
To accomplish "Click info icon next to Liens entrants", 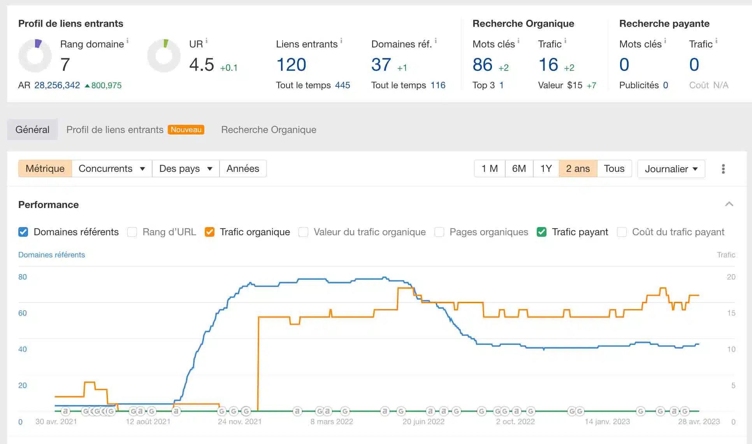I will 341,40.
